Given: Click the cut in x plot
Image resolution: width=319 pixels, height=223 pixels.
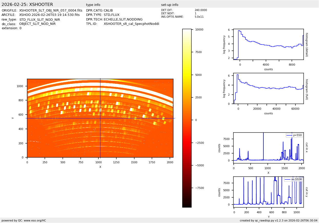Looking at the screenshot, I should pos(268,148).
